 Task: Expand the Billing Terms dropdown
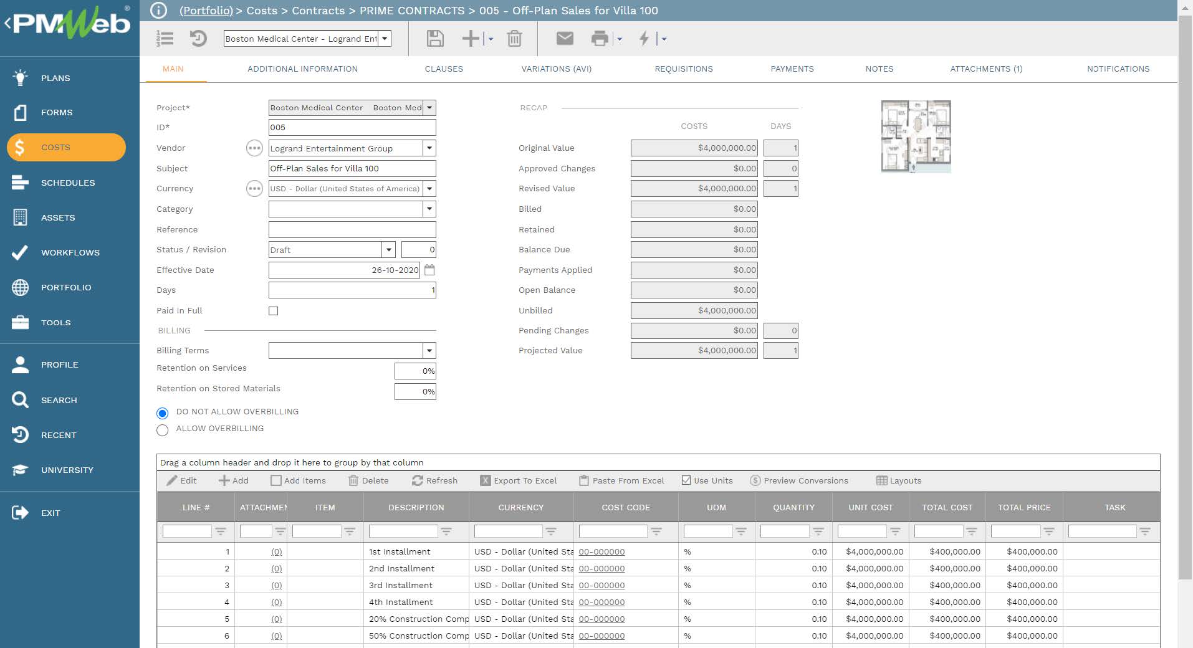pos(429,351)
